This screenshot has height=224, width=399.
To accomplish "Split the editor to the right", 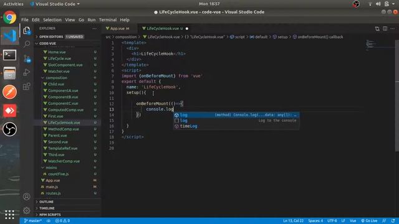I will (385, 29).
